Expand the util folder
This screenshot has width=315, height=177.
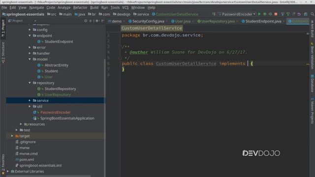30,106
